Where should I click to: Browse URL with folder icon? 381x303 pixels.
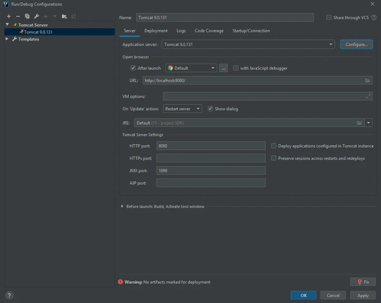(367, 80)
